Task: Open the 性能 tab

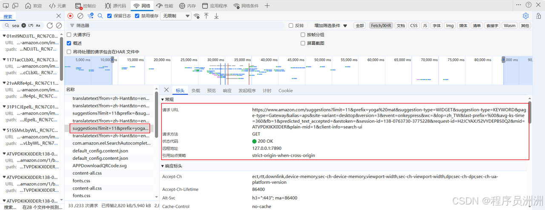Action: (164, 6)
